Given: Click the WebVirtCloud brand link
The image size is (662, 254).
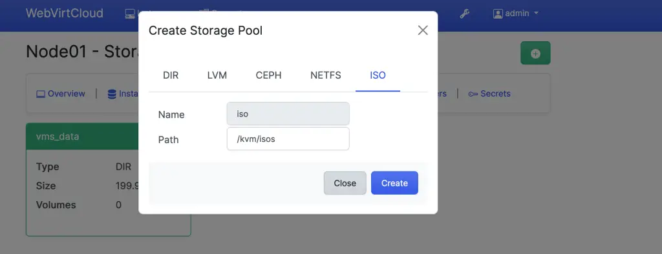Looking at the screenshot, I should (x=64, y=13).
